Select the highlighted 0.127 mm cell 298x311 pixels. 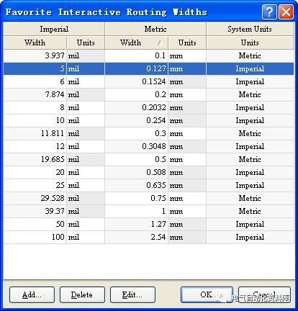(136, 68)
